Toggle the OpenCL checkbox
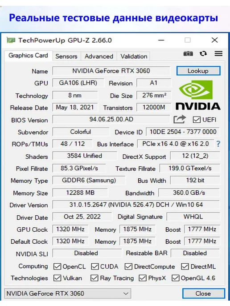The image size is (230, 306). click(57, 266)
